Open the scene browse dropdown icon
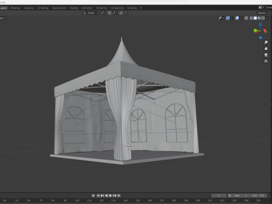The height and width of the screenshot is (204, 272). coord(261,7)
